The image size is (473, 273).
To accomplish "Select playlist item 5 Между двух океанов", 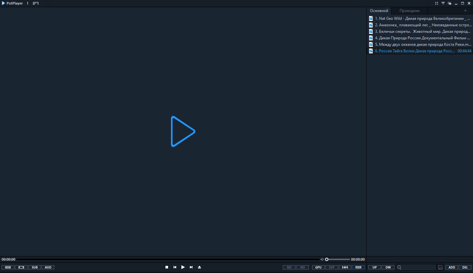I will pos(420,44).
